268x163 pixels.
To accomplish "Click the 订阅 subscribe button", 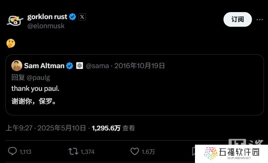I will pyautogui.click(x=238, y=19).
